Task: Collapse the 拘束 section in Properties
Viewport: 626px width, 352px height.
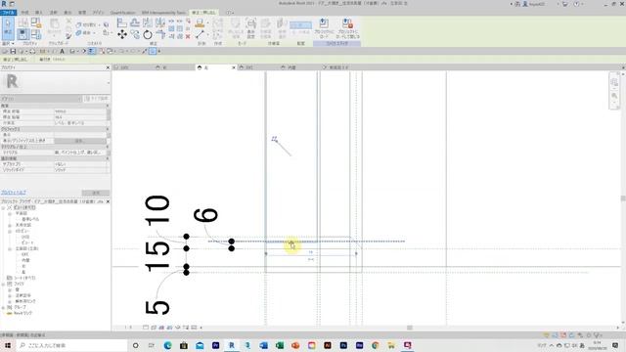Action: (x=108, y=106)
